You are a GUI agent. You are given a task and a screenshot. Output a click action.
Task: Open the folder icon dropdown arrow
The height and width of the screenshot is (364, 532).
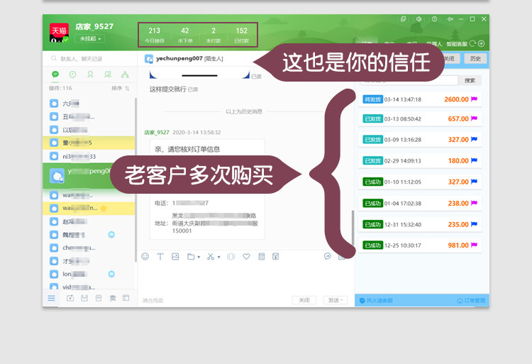199,257
